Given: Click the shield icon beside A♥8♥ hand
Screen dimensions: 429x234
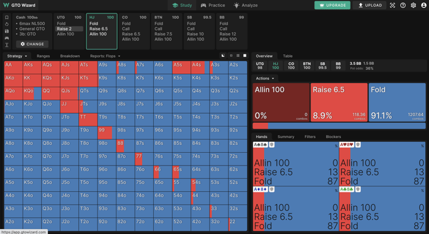Looking at the screenshot, I should click(358, 145).
